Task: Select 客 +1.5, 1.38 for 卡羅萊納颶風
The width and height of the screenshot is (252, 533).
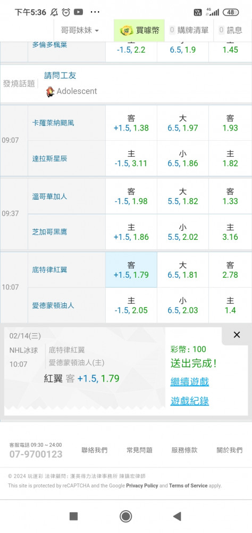Action: point(131,123)
